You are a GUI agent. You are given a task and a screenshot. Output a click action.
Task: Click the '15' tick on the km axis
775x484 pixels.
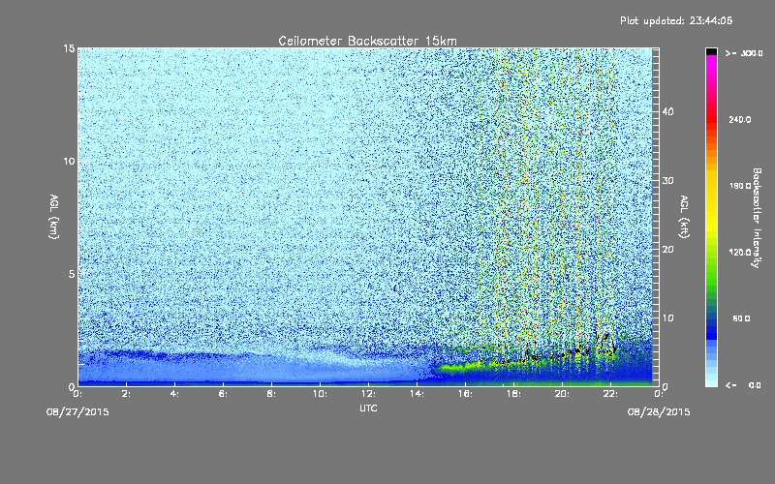point(69,48)
